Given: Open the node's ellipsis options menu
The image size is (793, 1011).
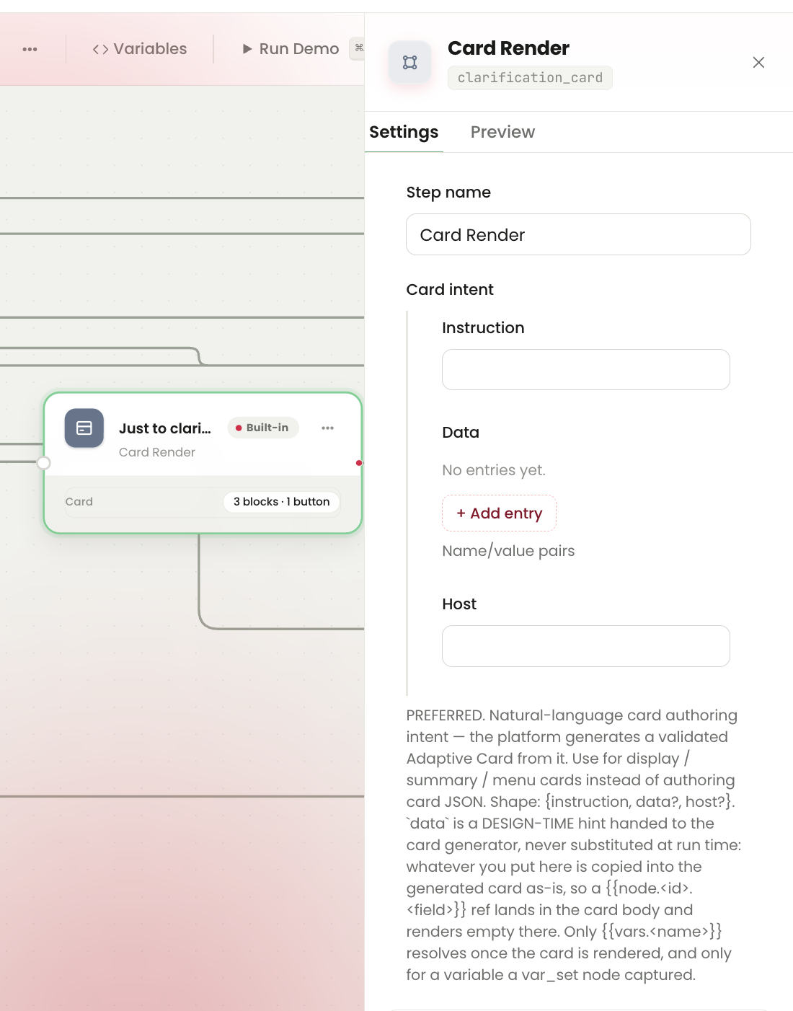Looking at the screenshot, I should [x=328, y=428].
